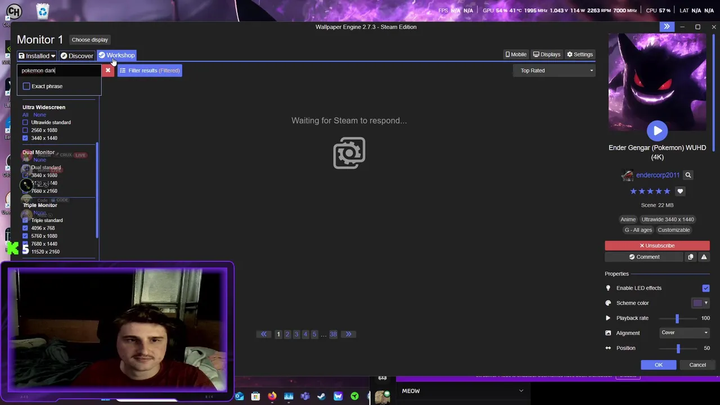Viewport: 720px width, 405px height.
Task: Go to results page 2
Action: pos(287,334)
